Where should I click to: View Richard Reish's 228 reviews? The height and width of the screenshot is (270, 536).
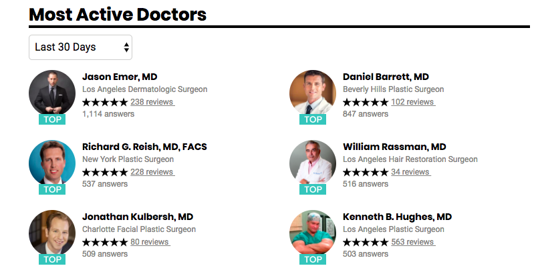[152, 172]
